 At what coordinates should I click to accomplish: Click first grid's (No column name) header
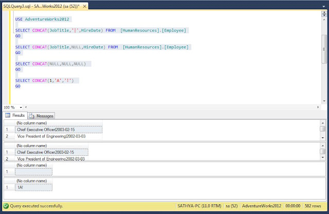point(59,123)
